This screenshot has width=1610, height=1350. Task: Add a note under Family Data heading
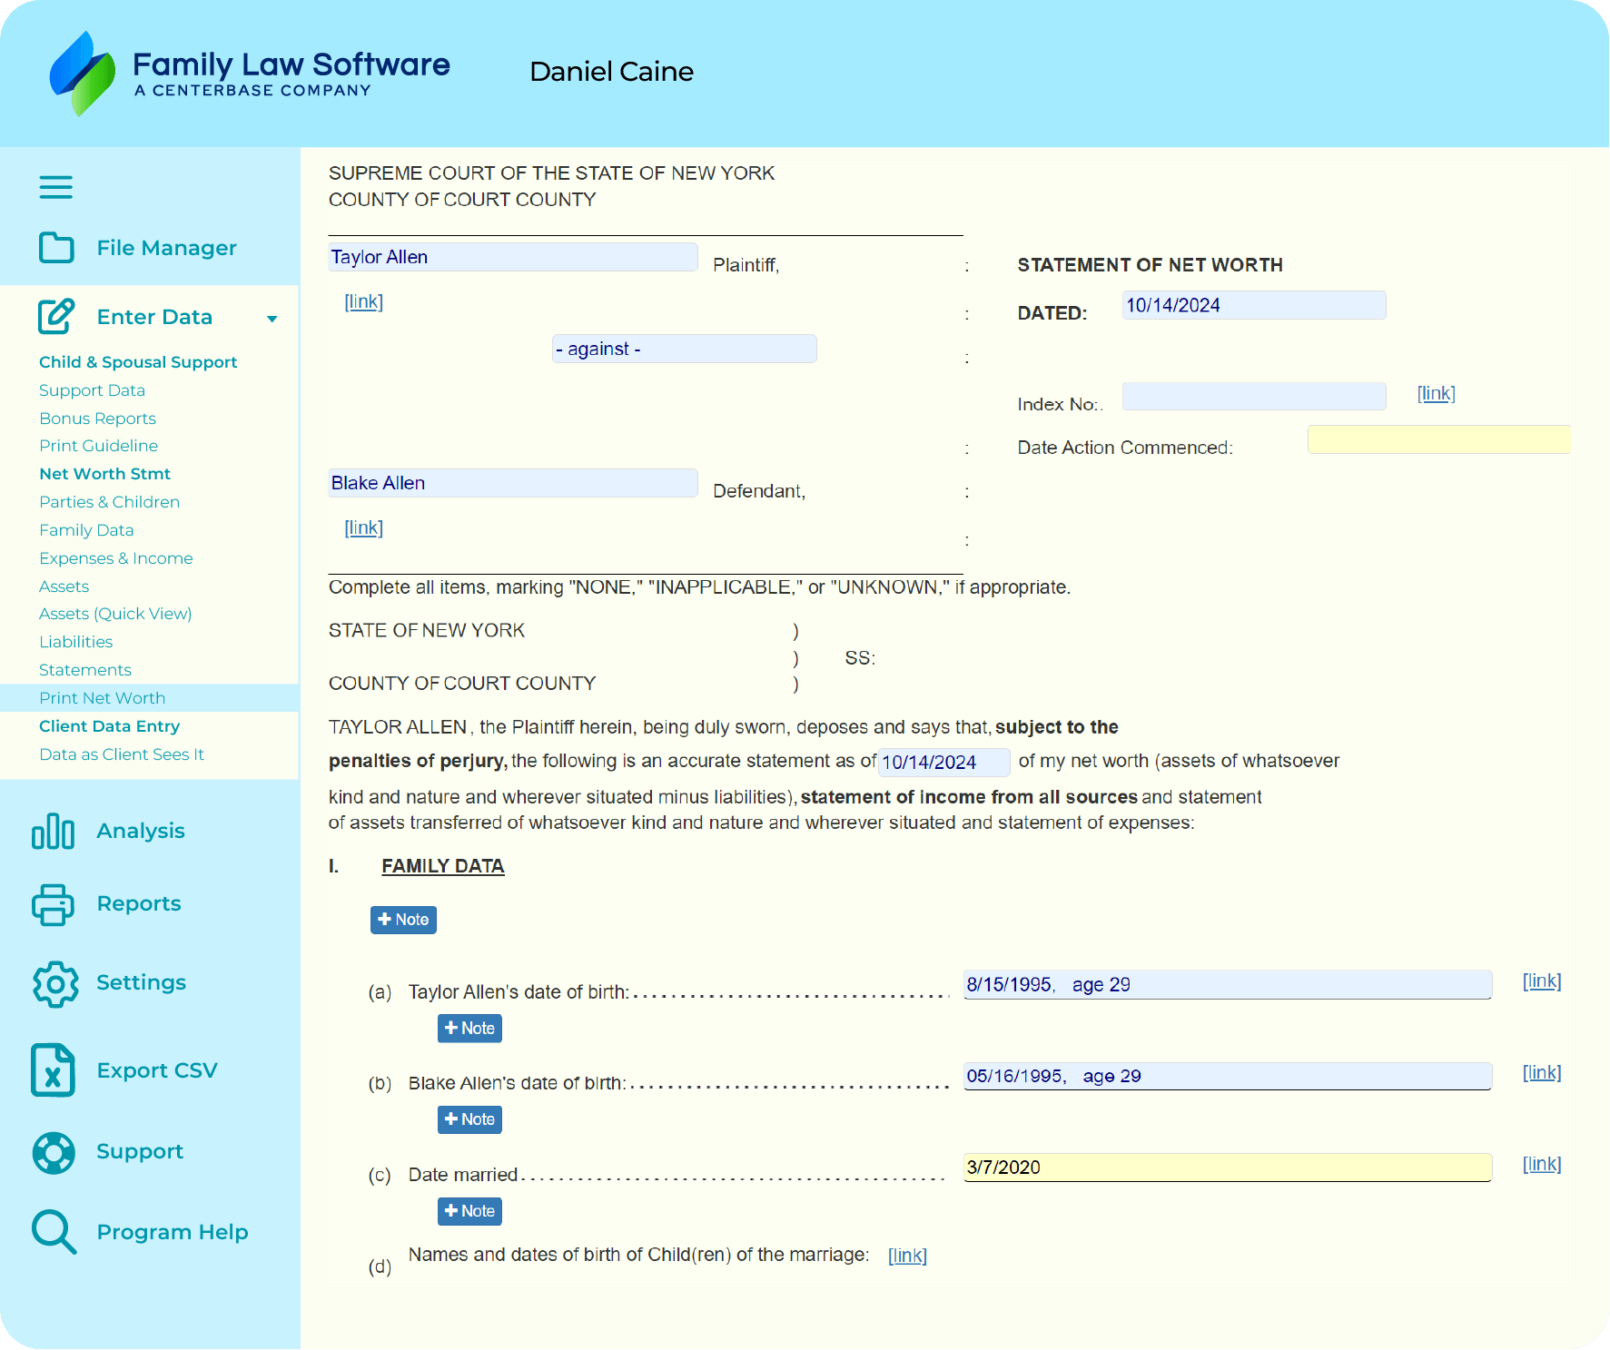pyautogui.click(x=403, y=920)
